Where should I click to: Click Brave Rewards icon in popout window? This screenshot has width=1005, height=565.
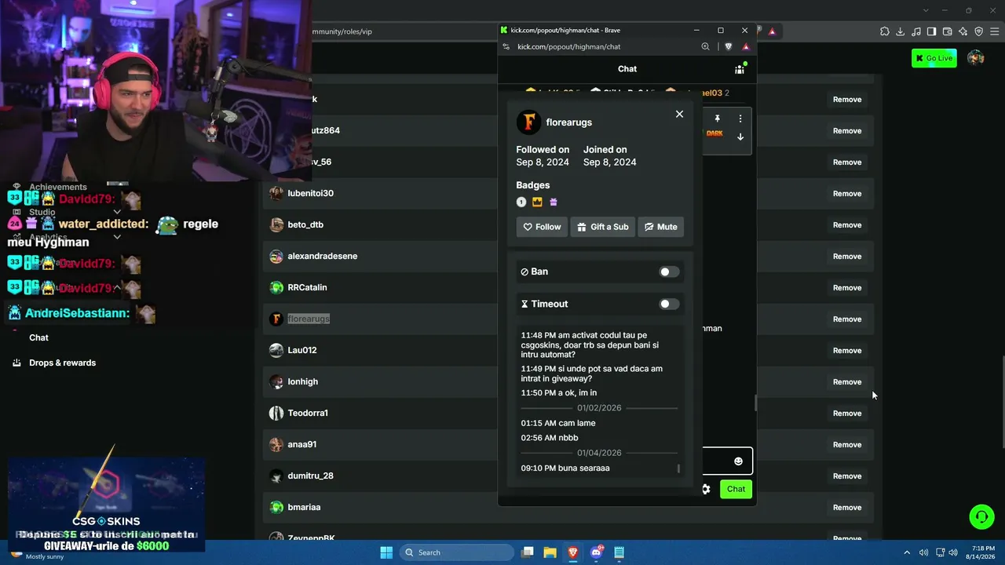tap(746, 47)
